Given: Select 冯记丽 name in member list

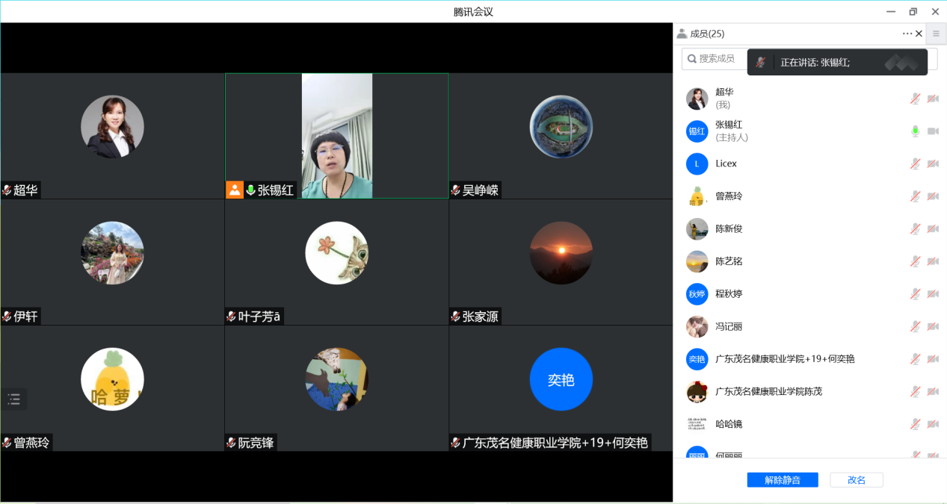Looking at the screenshot, I should 729,326.
